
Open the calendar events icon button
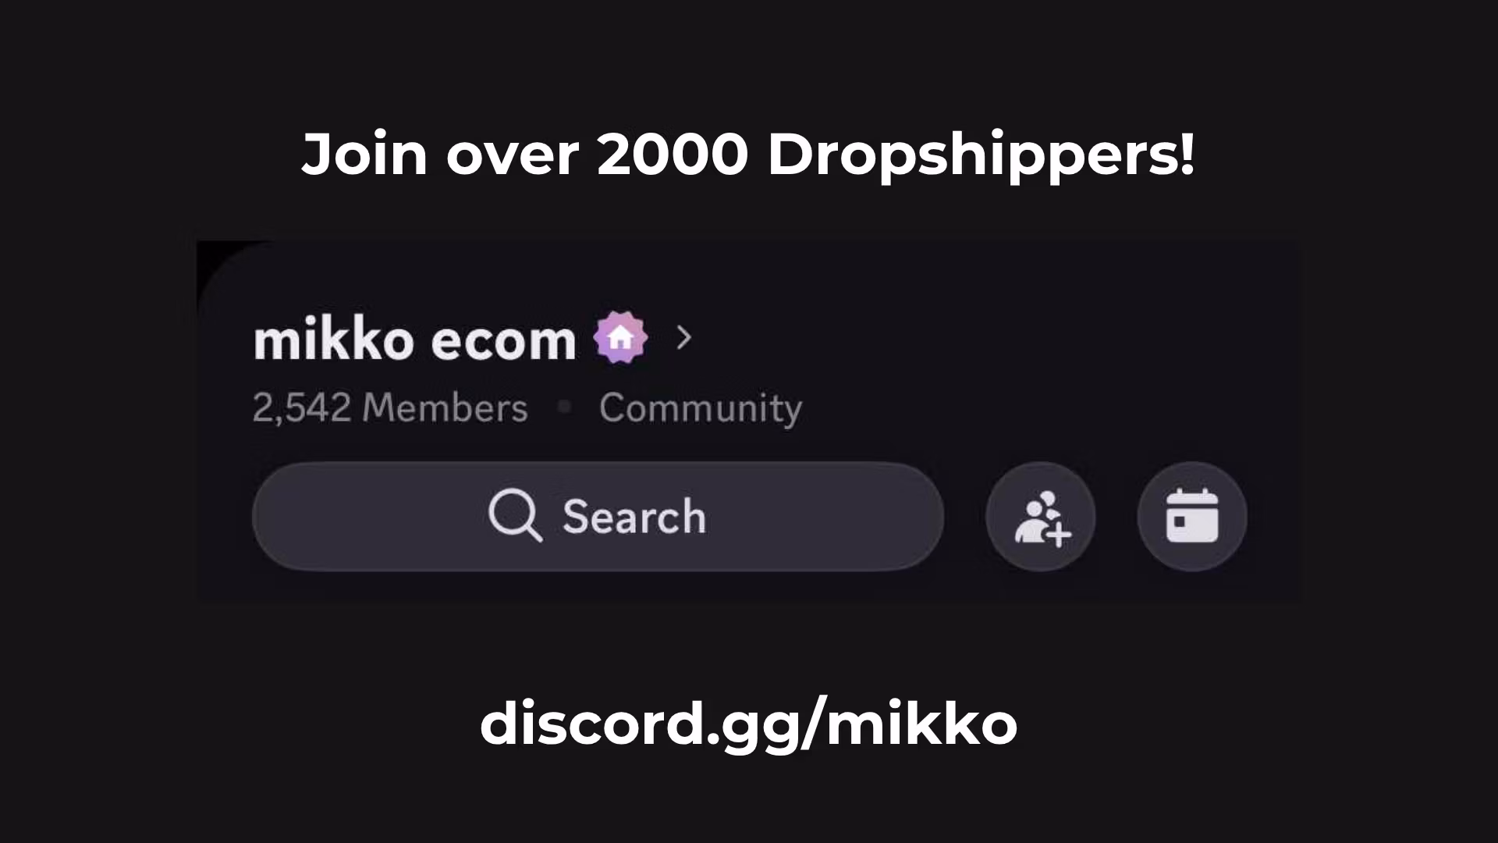pos(1192,517)
